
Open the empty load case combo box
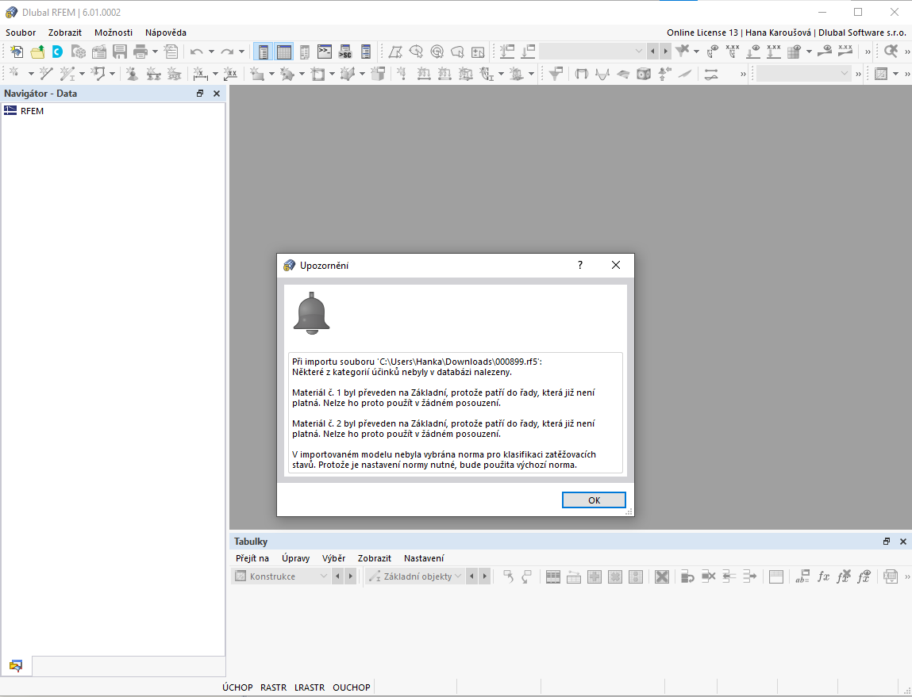click(592, 51)
